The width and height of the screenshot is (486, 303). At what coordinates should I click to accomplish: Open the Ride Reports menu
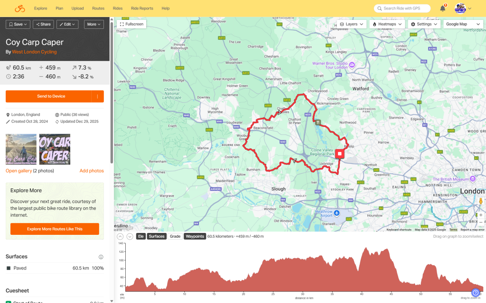(142, 9)
